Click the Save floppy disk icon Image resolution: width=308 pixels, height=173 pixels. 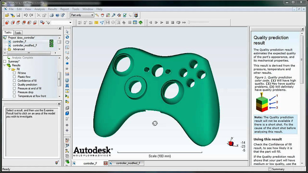(x=18, y=15)
